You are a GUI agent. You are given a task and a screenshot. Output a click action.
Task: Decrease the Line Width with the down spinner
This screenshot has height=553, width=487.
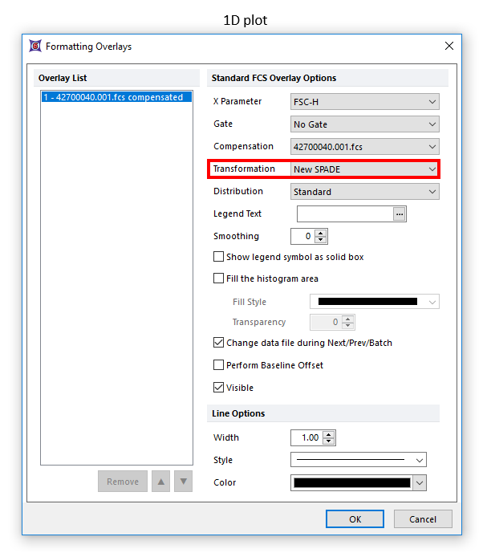[x=329, y=441]
